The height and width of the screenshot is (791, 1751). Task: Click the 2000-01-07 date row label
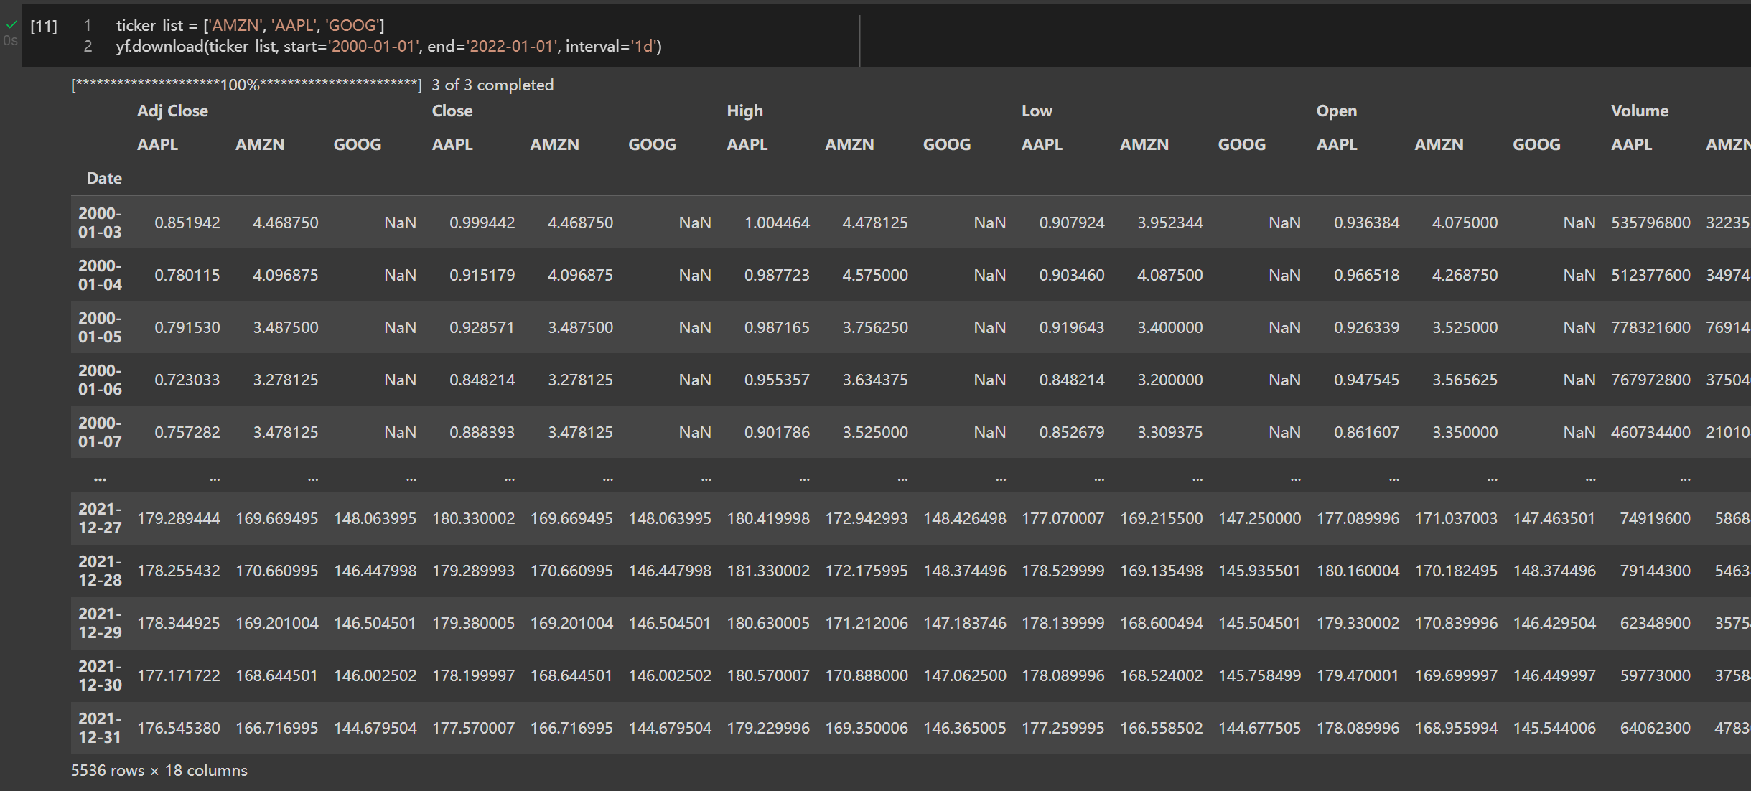click(x=100, y=432)
